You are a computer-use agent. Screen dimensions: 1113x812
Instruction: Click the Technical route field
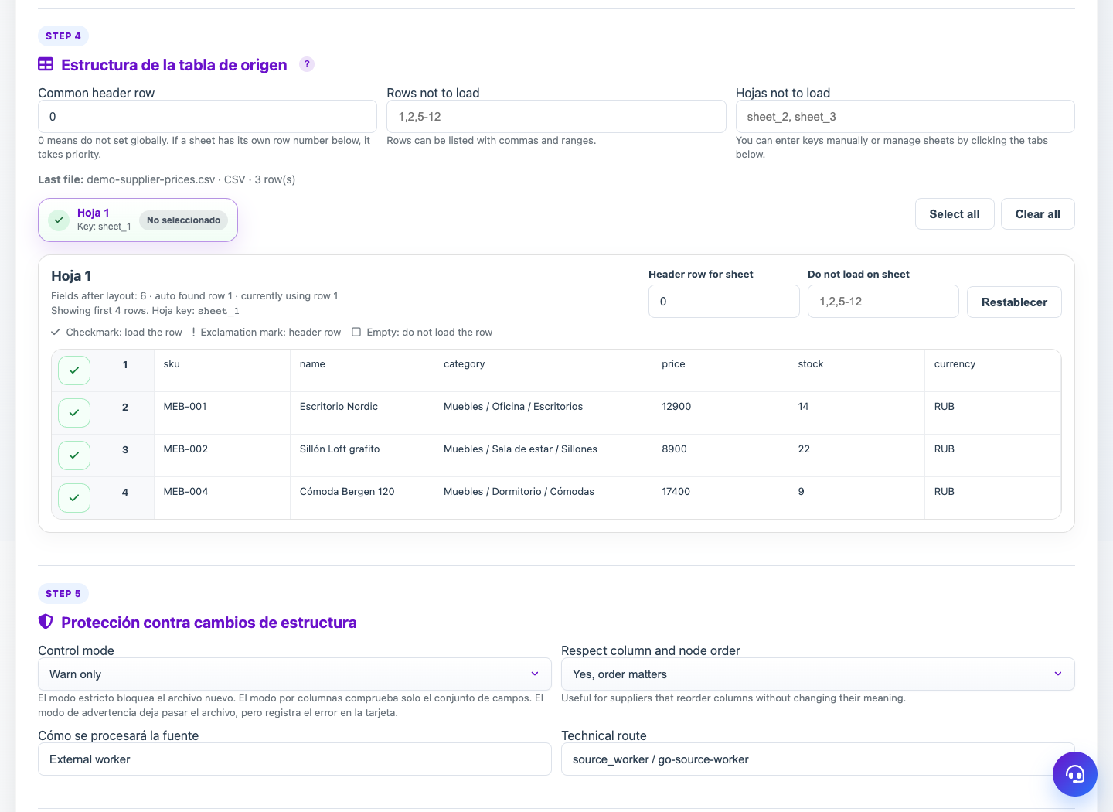tap(818, 759)
